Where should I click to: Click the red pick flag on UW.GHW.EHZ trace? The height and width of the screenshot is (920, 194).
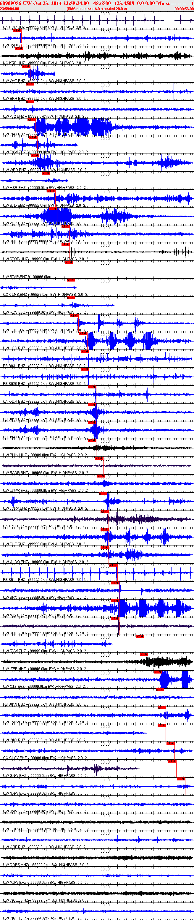click(x=181, y=779)
